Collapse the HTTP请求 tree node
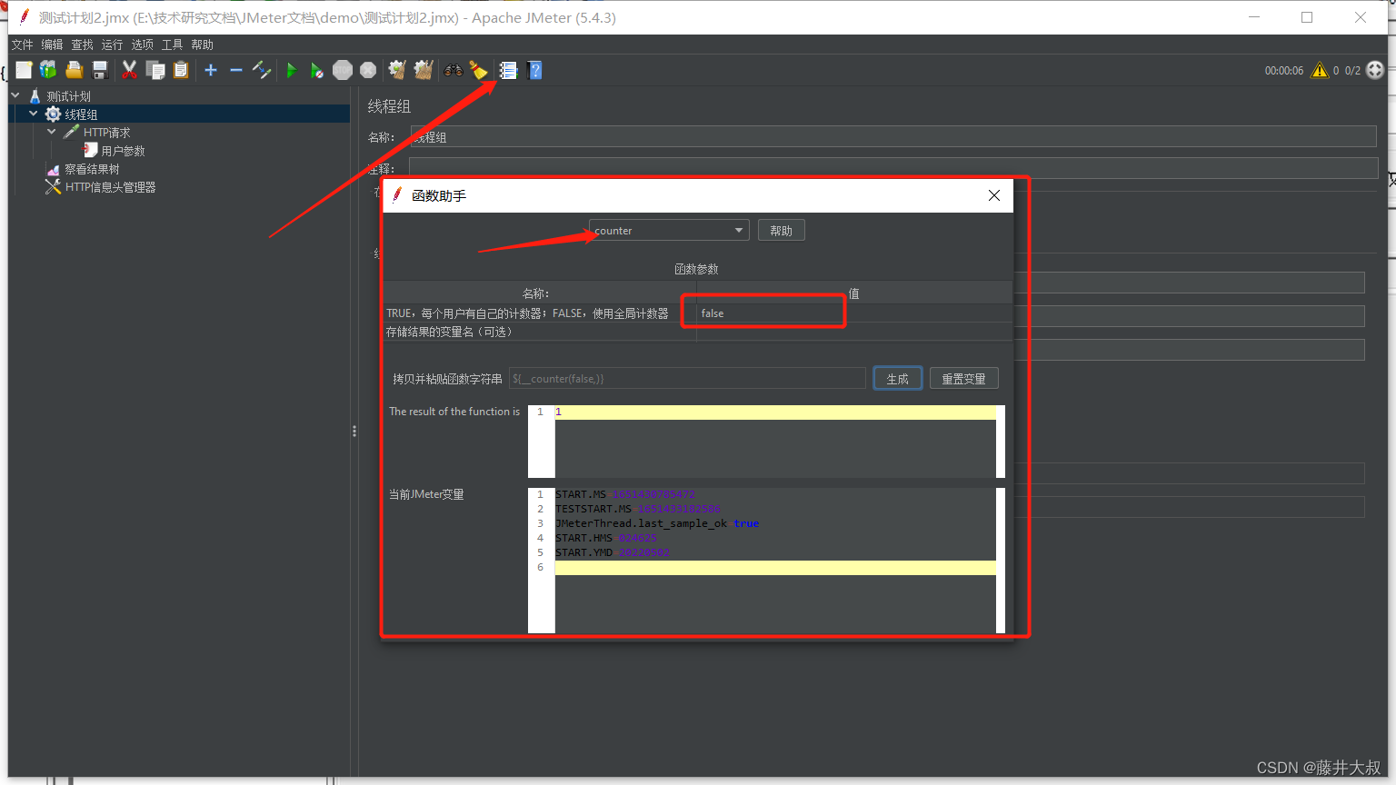This screenshot has width=1396, height=785. [x=52, y=132]
